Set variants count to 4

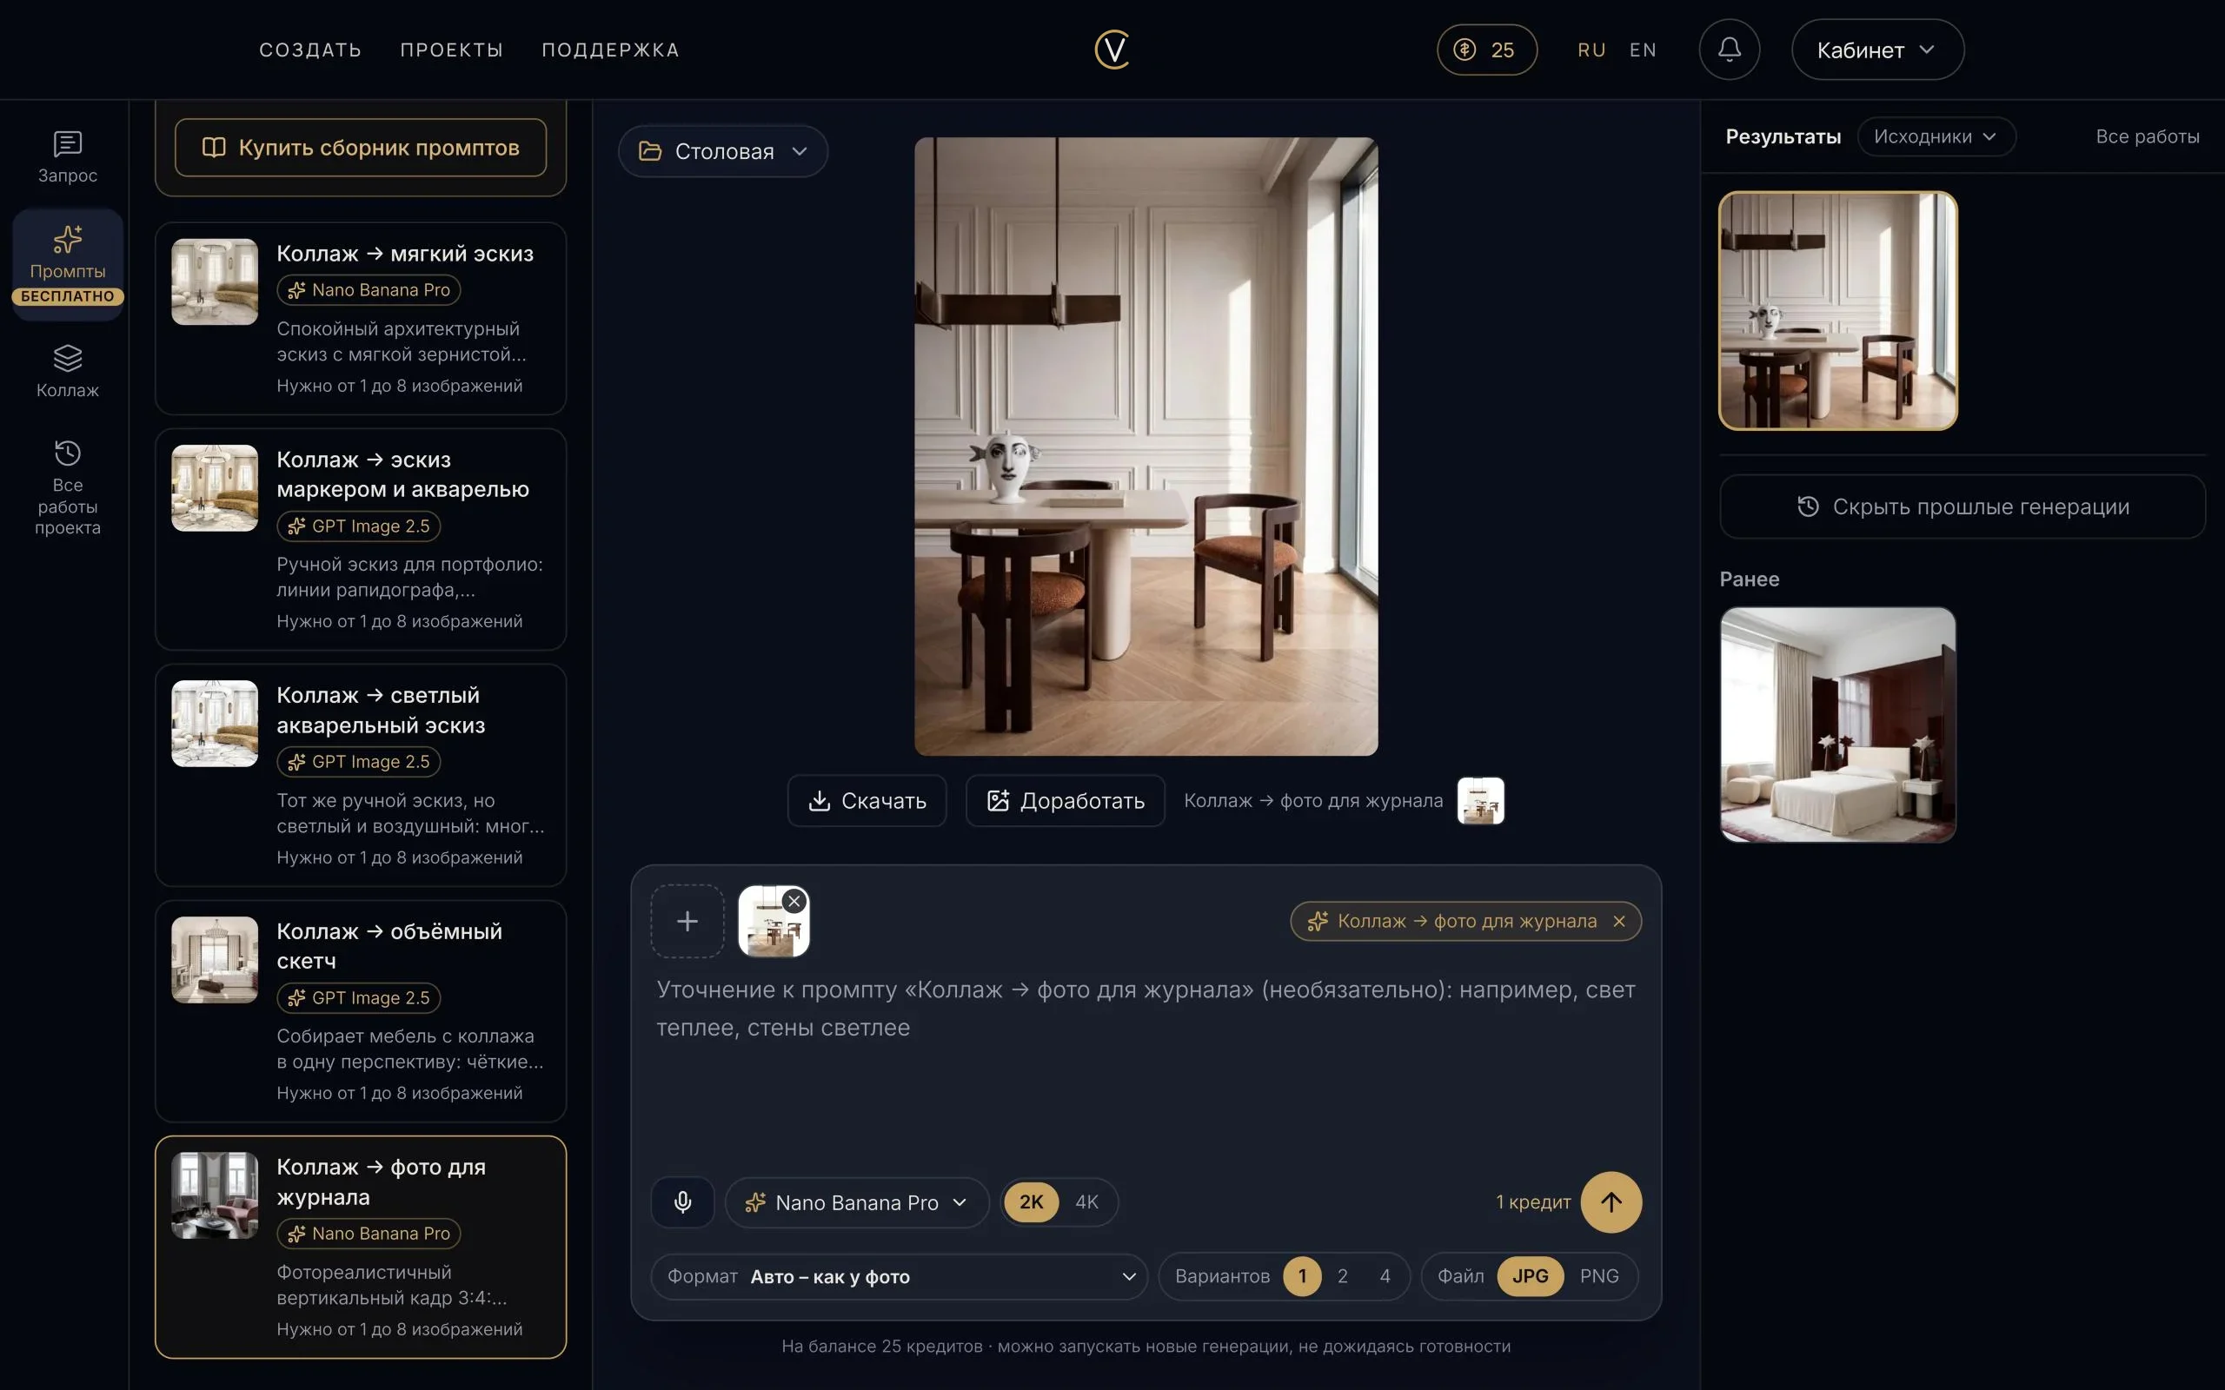click(x=1385, y=1276)
